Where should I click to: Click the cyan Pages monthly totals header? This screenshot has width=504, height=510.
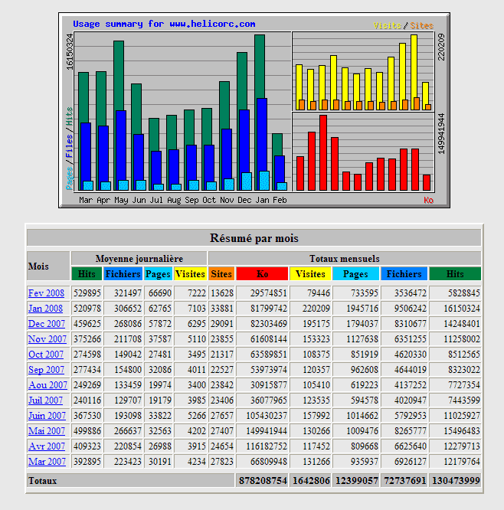coord(355,274)
